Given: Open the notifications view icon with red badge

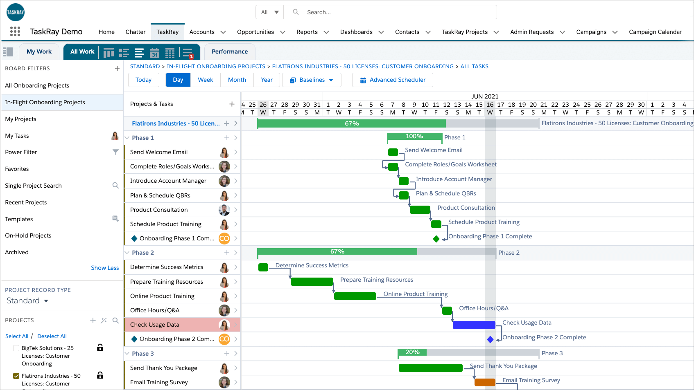Looking at the screenshot, I should point(187,52).
